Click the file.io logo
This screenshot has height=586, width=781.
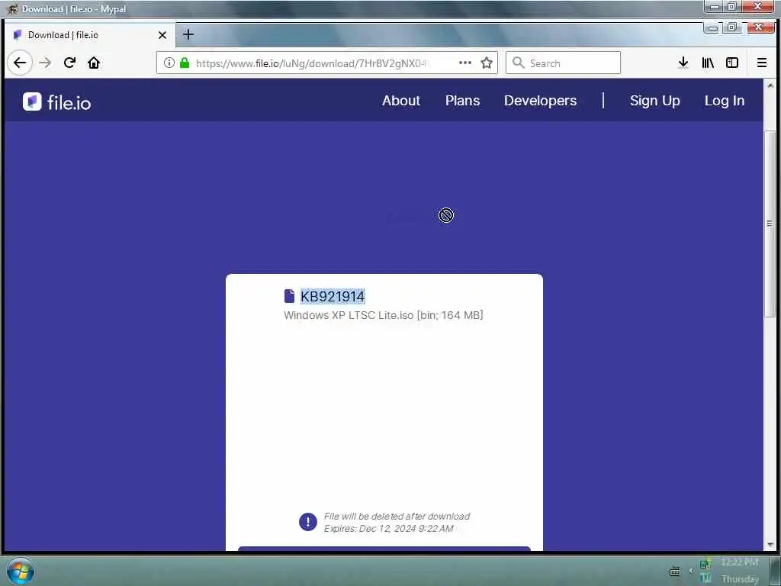[56, 101]
